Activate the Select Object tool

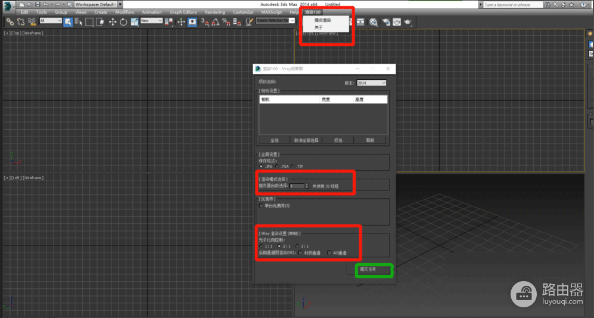[68, 22]
